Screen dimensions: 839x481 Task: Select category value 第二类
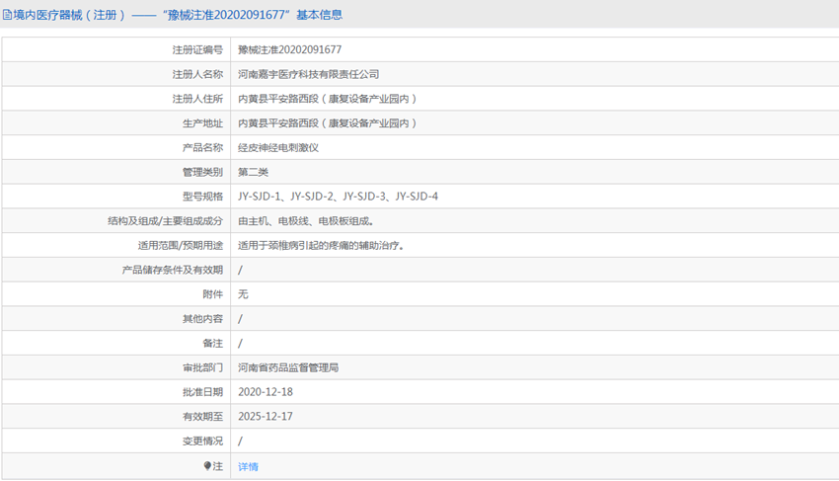click(x=253, y=172)
